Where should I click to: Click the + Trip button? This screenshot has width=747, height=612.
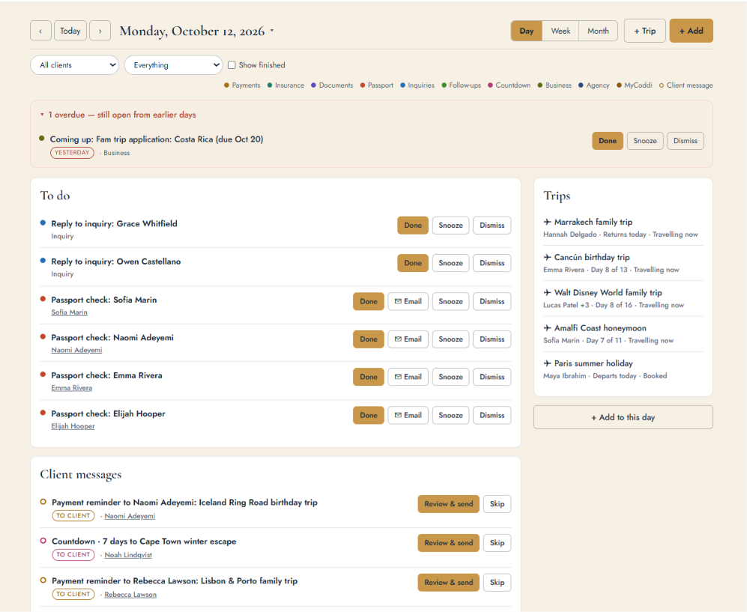pyautogui.click(x=644, y=31)
